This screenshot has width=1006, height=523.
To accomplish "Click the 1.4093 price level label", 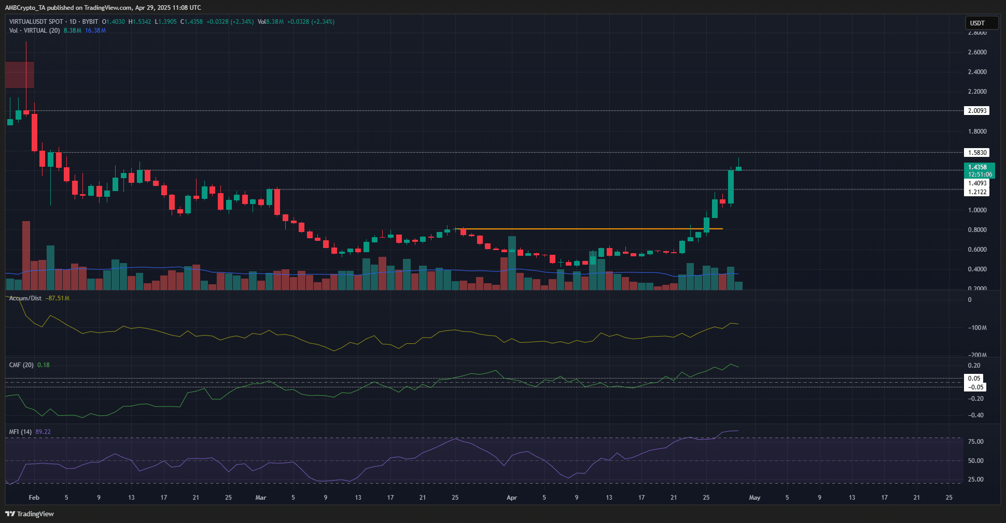I will click(977, 183).
